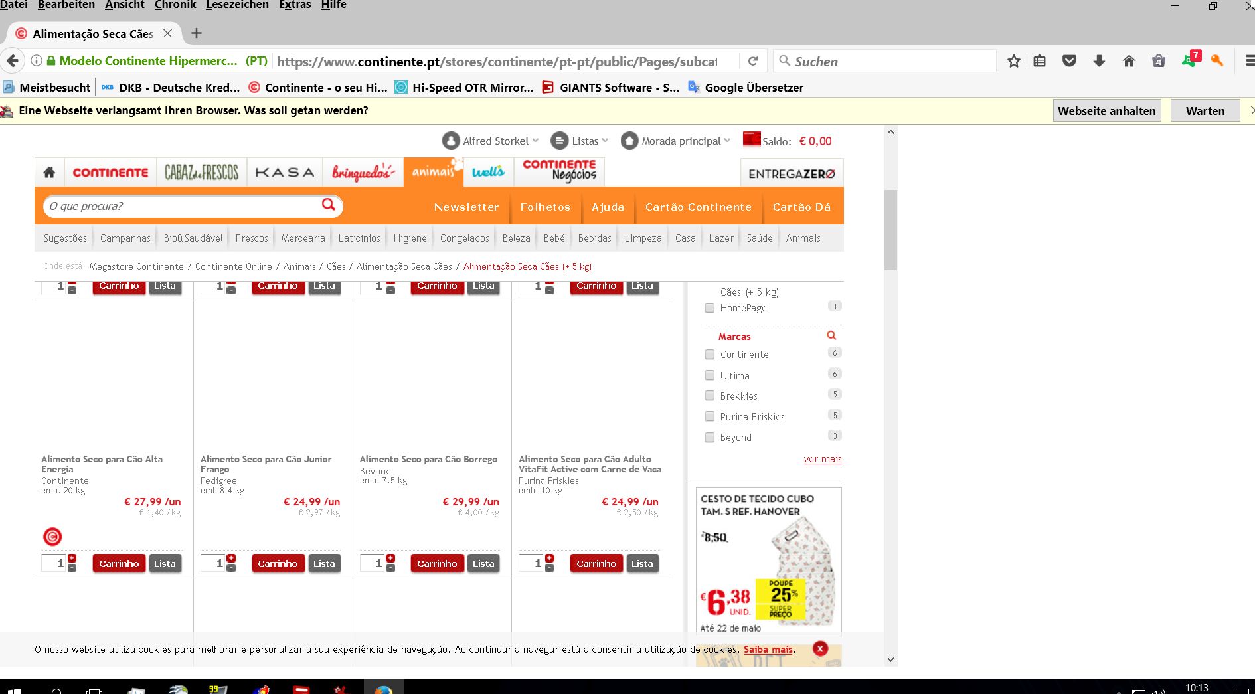Viewport: 1255px width, 694px height.
Task: Click the page vertical scrollbar thumb
Action: point(890,230)
